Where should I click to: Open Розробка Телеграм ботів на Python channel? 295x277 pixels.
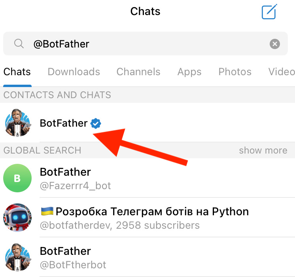pos(147,218)
